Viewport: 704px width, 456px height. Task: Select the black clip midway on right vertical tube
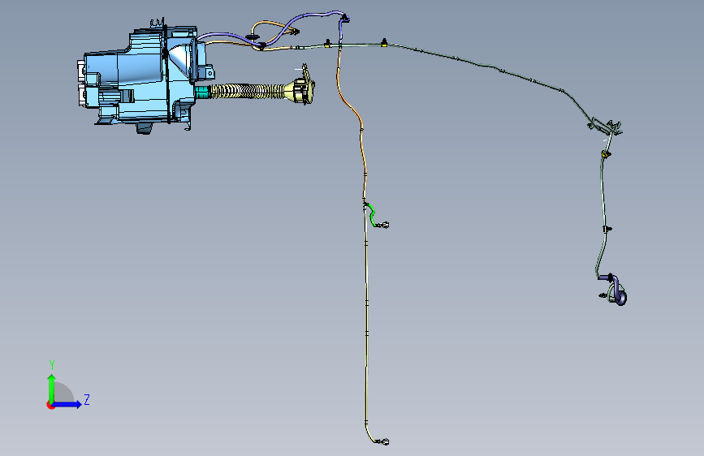point(607,229)
